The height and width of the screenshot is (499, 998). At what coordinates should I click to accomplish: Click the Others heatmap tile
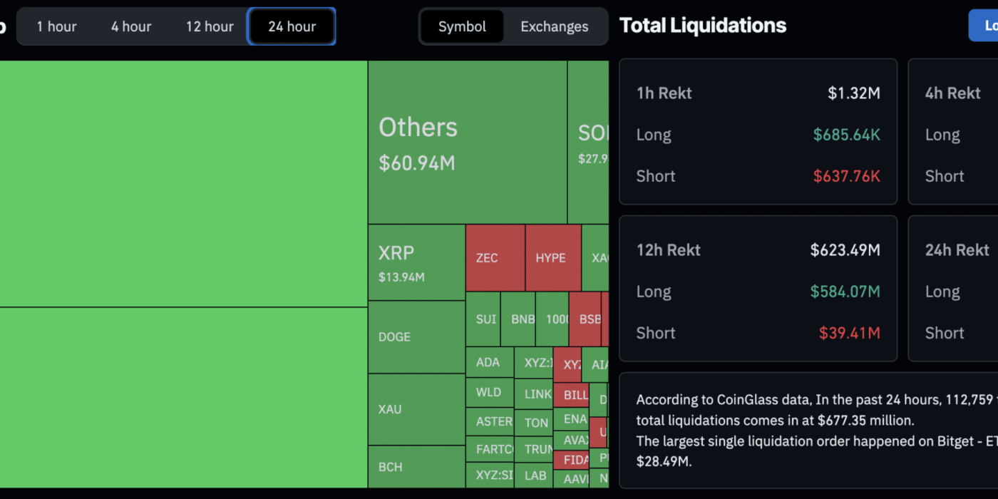(x=468, y=142)
